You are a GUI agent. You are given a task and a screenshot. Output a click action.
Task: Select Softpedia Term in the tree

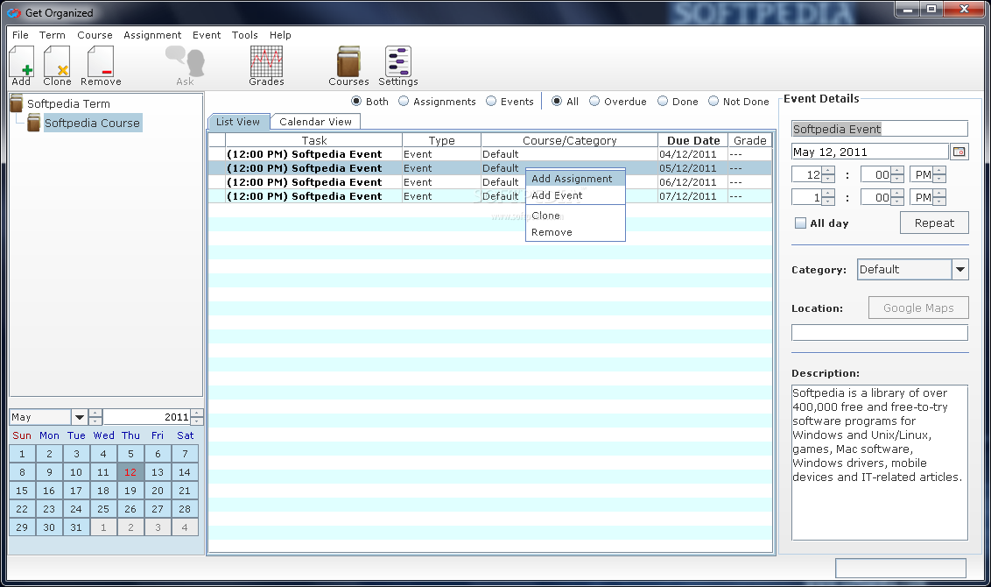coord(68,103)
